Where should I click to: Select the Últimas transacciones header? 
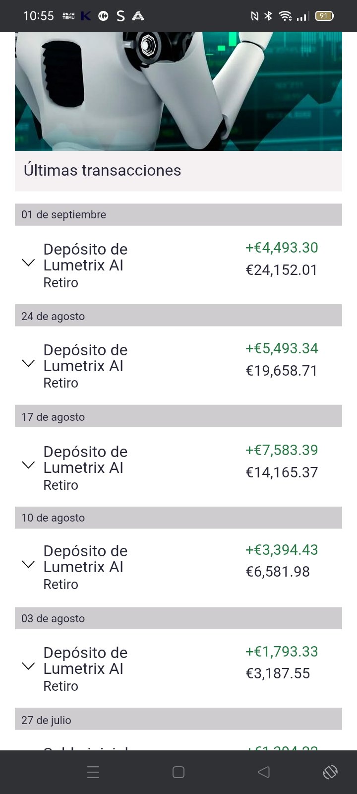(x=102, y=170)
